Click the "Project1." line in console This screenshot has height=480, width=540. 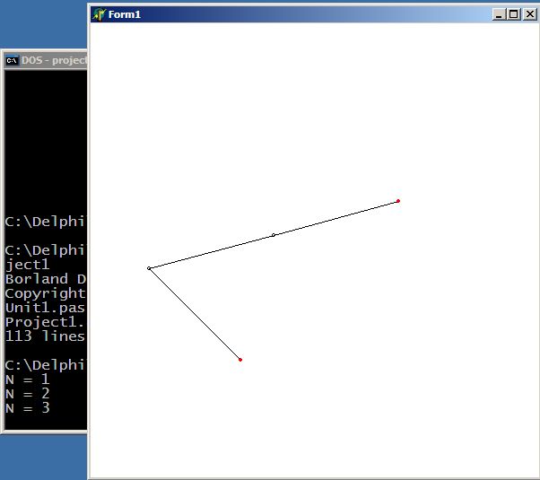(45, 322)
